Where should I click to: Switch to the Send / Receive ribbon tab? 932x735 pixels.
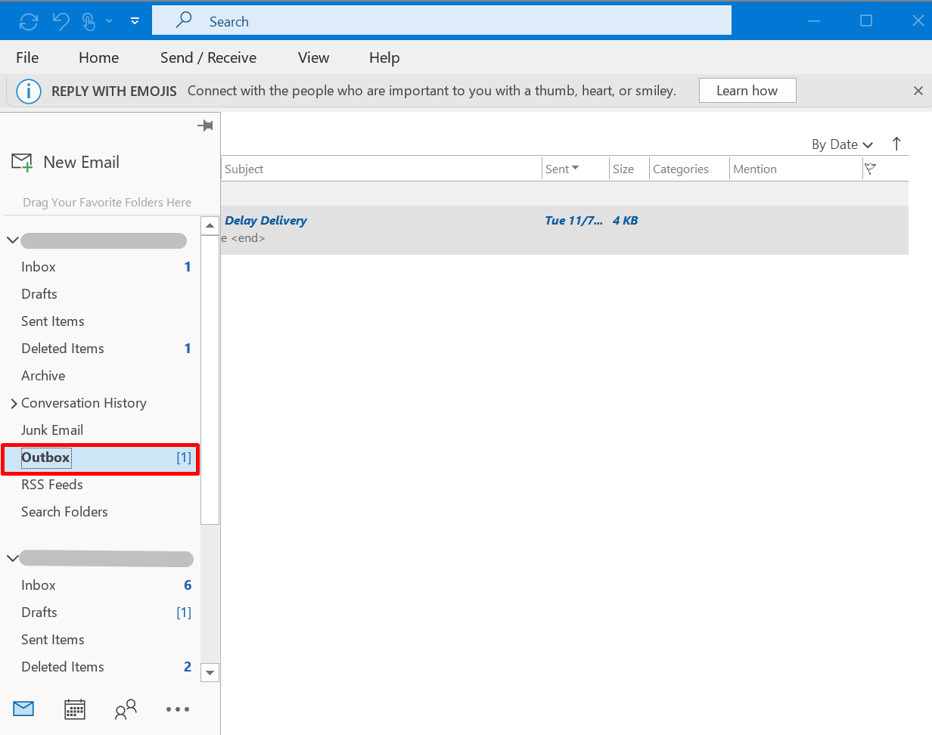pyautogui.click(x=208, y=57)
